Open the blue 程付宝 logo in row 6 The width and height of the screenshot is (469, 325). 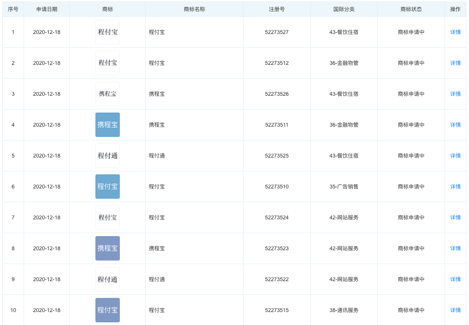(108, 187)
